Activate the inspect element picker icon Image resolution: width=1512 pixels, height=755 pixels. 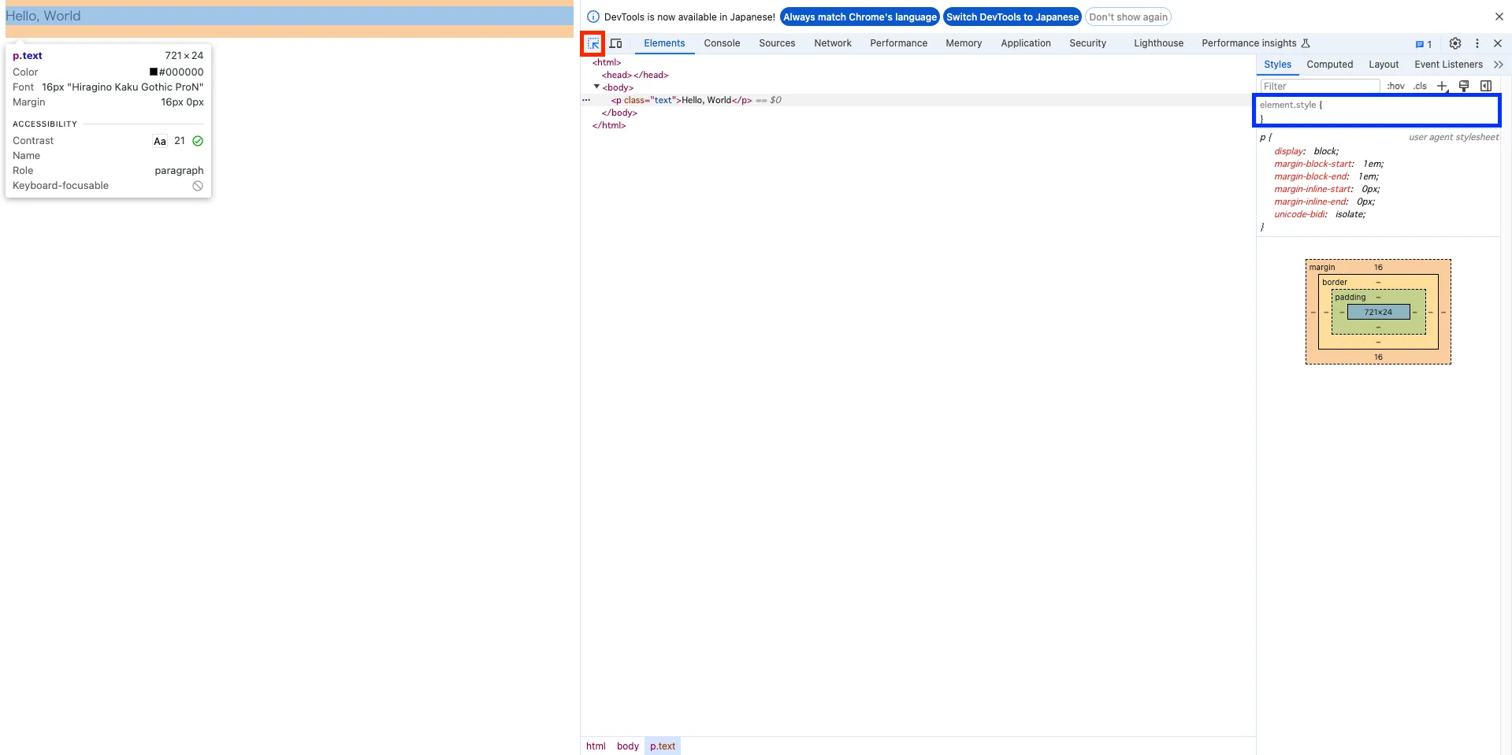593,43
